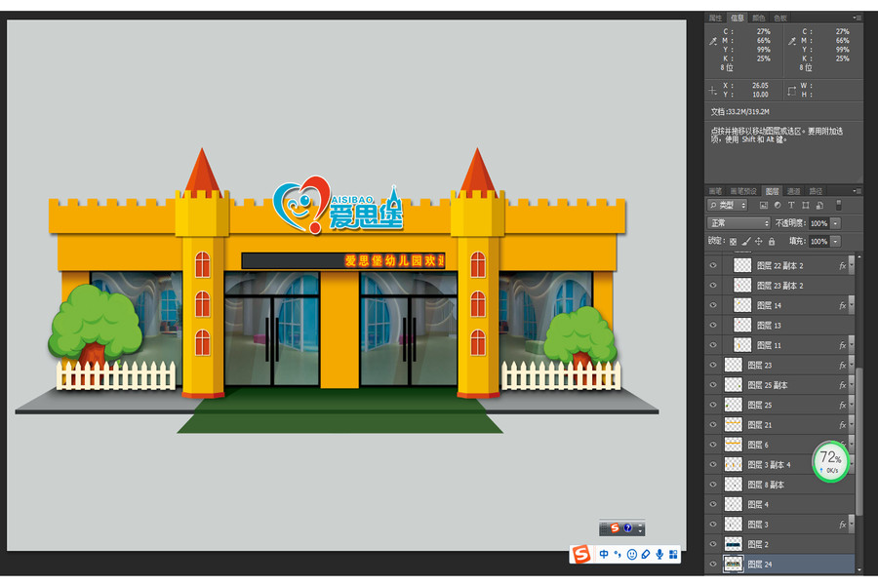This screenshot has height=585, width=878.
Task: Open the blend mode 正常 dropdown
Action: pos(738,223)
